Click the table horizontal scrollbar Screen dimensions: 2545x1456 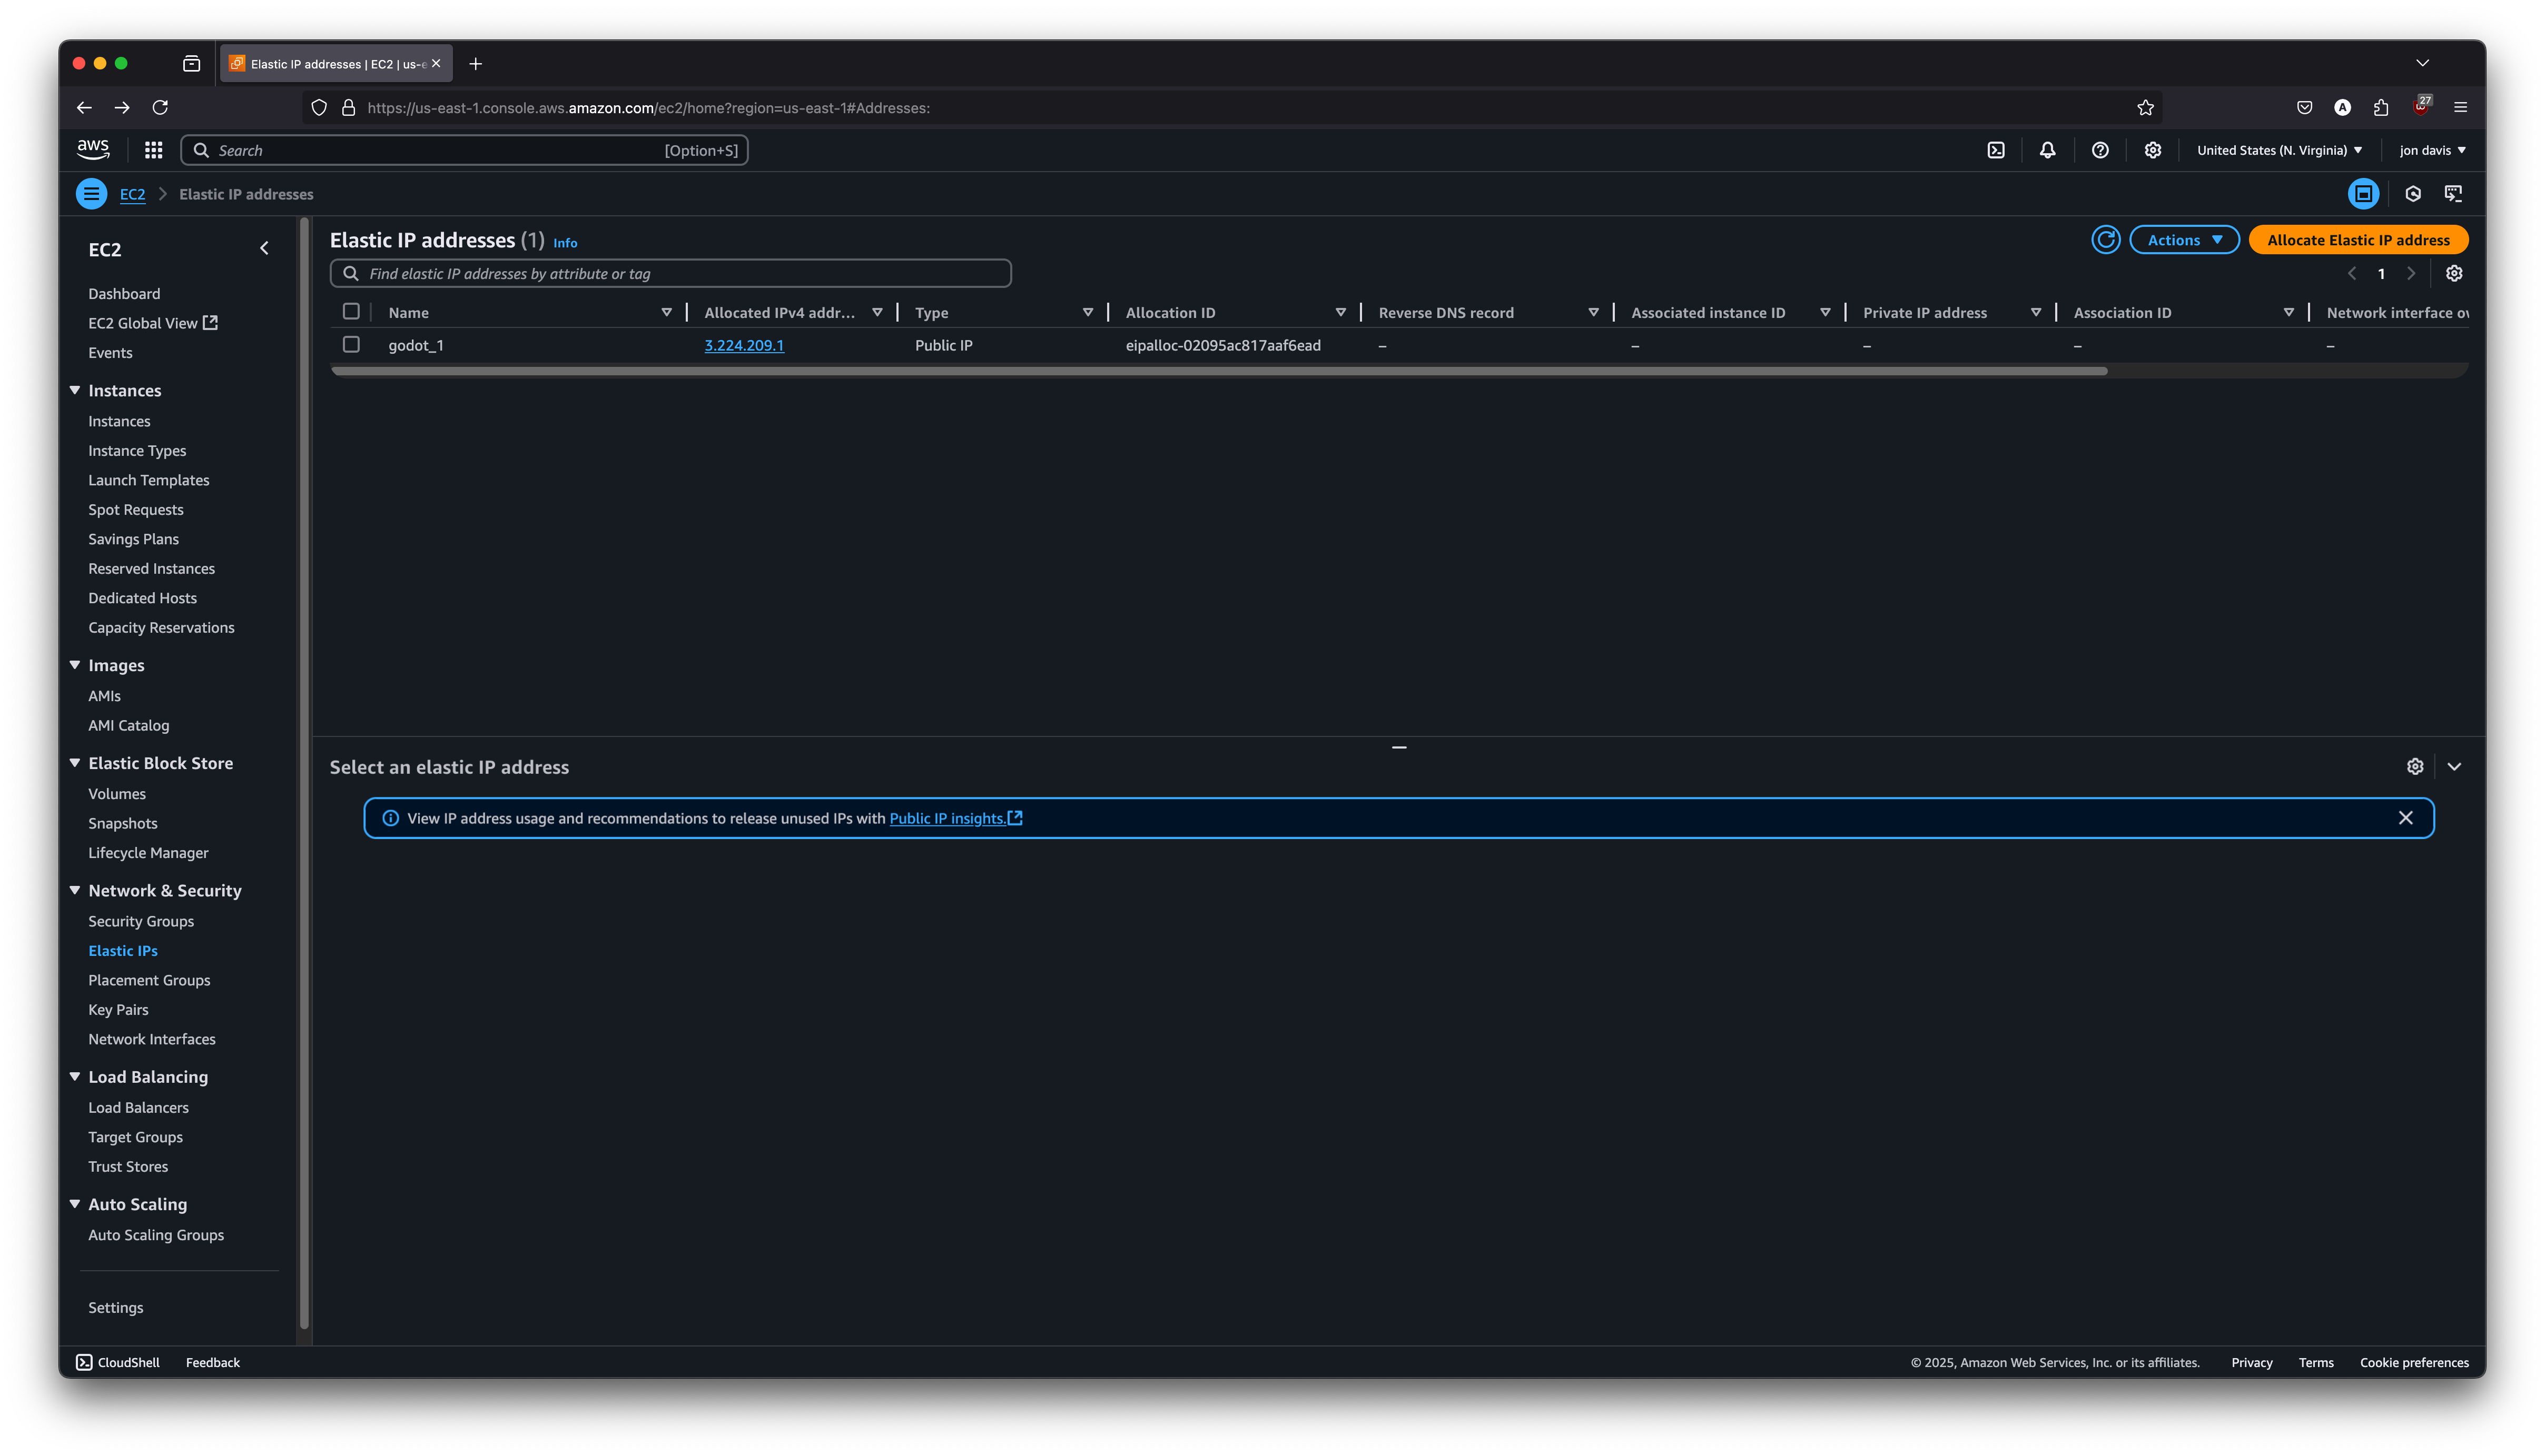pos(1218,371)
